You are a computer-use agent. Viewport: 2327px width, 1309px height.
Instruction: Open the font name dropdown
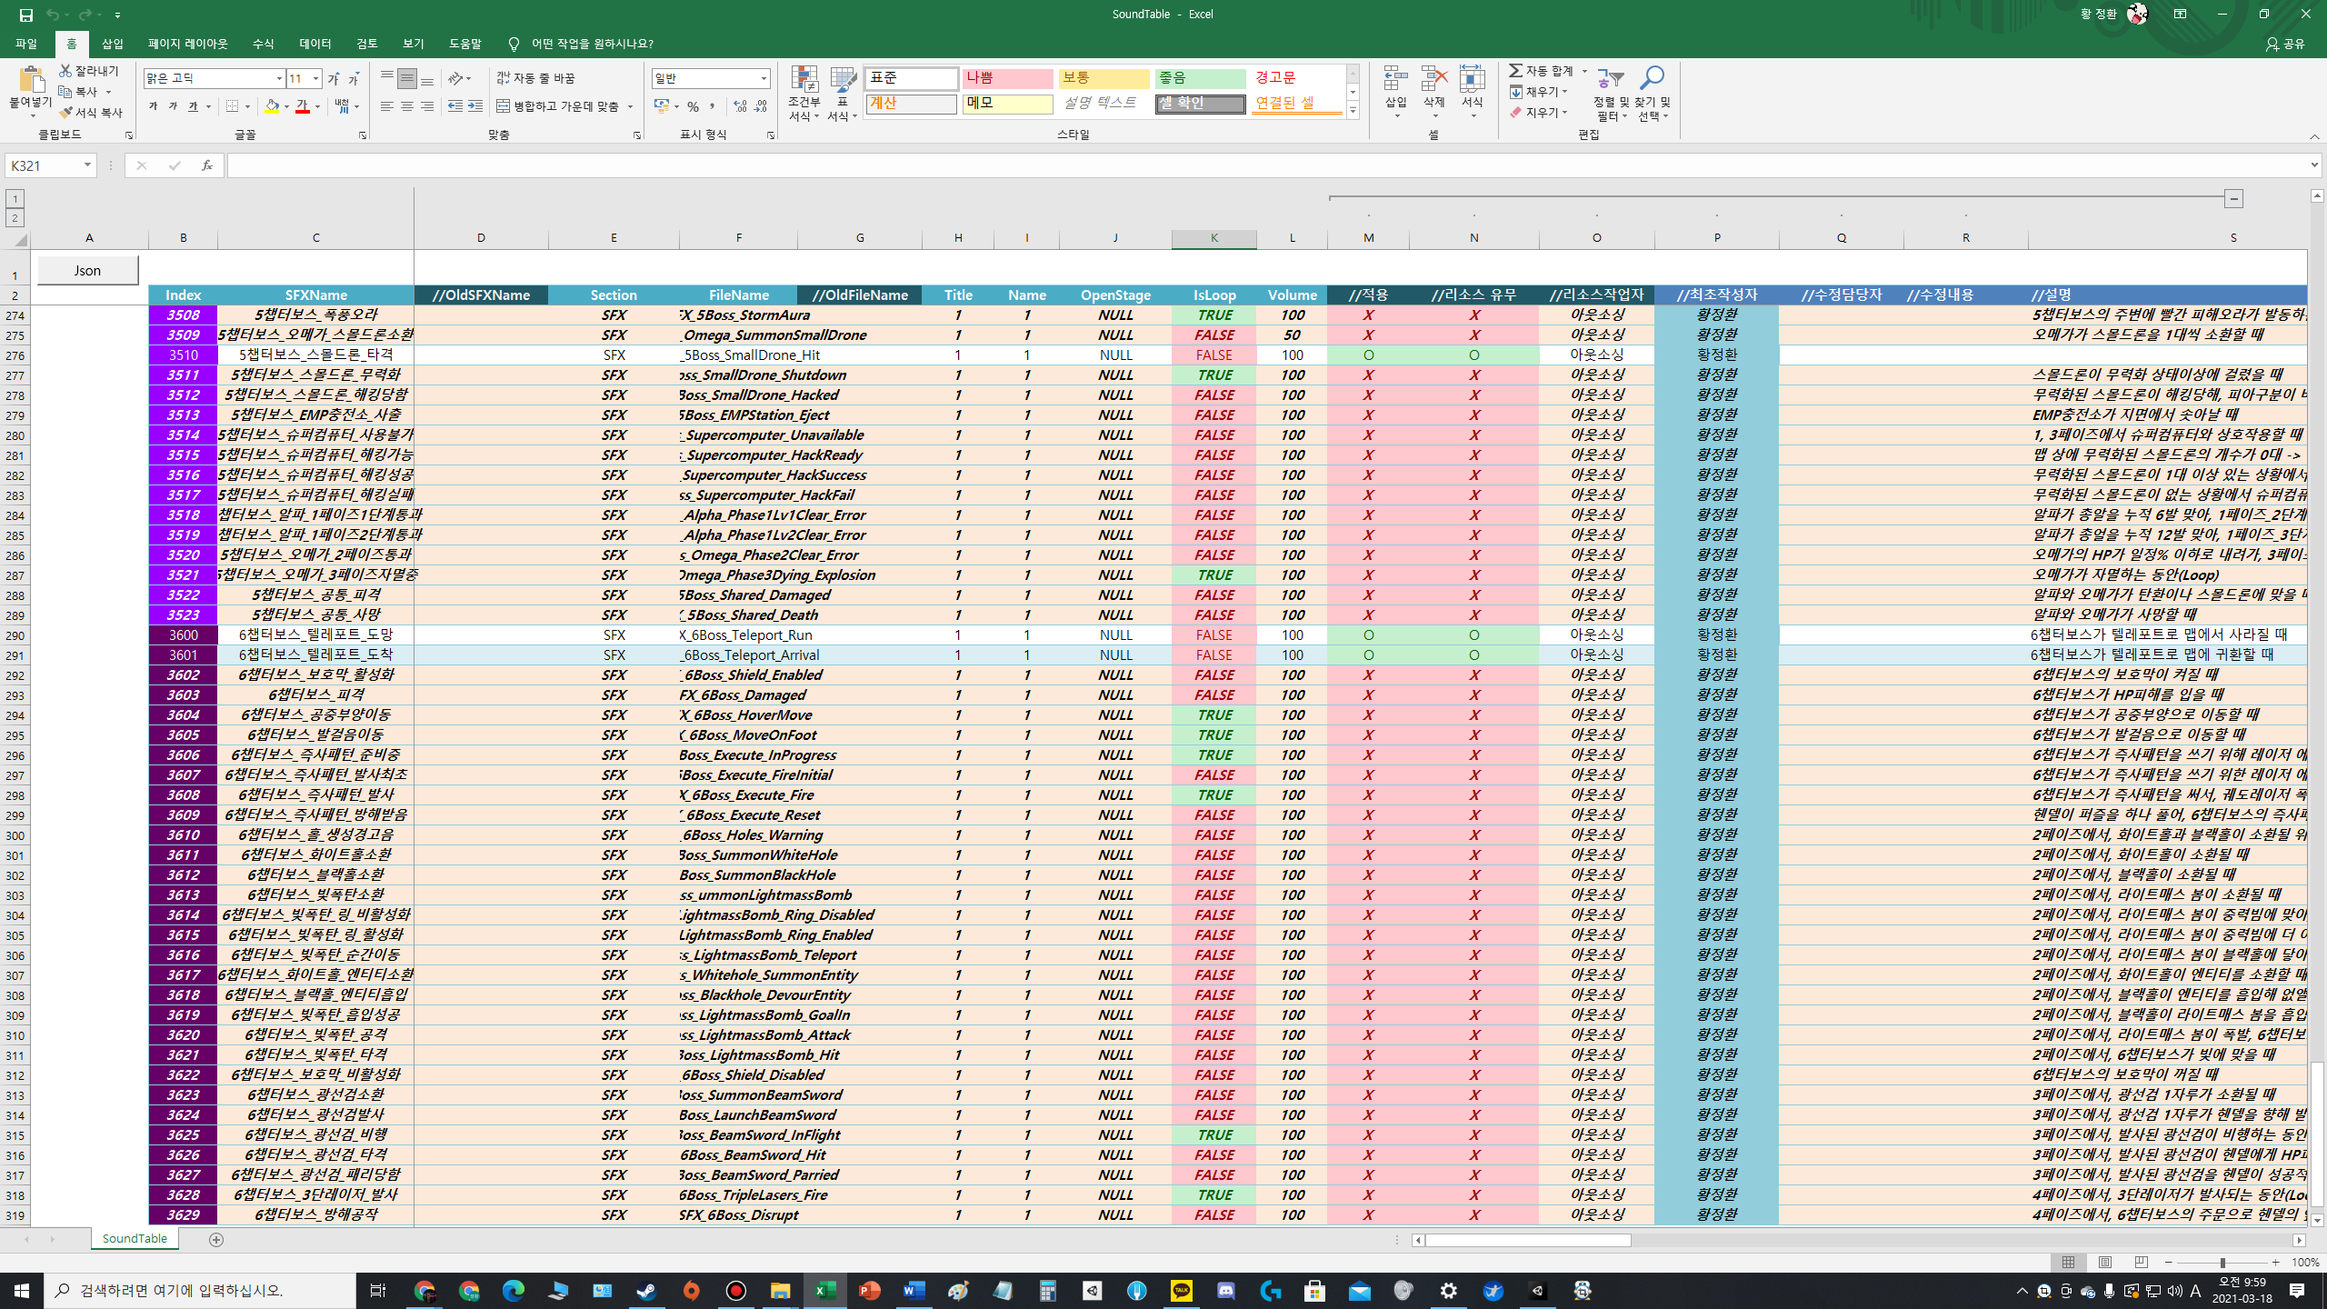tap(279, 79)
